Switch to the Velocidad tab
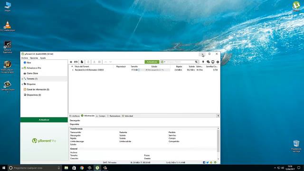The image size is (304, 171). (x=127, y=116)
